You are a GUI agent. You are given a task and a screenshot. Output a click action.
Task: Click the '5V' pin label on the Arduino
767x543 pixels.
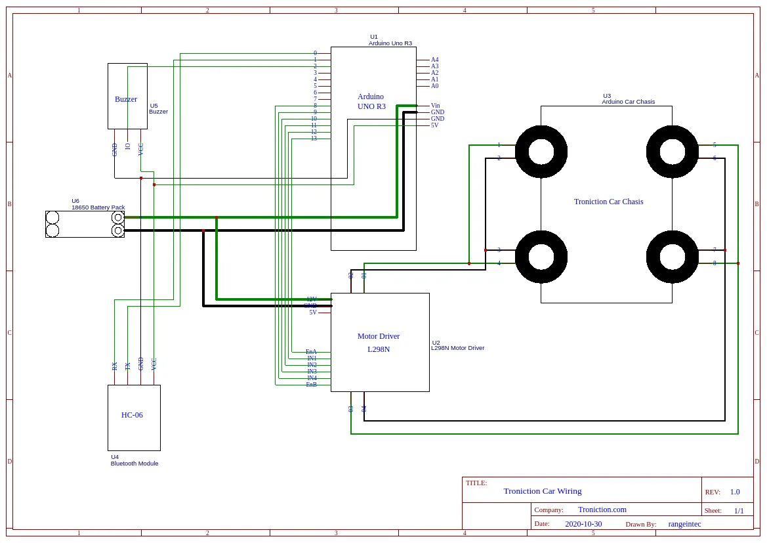click(x=434, y=125)
